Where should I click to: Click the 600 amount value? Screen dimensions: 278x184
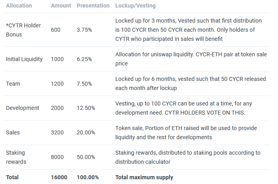point(56,30)
